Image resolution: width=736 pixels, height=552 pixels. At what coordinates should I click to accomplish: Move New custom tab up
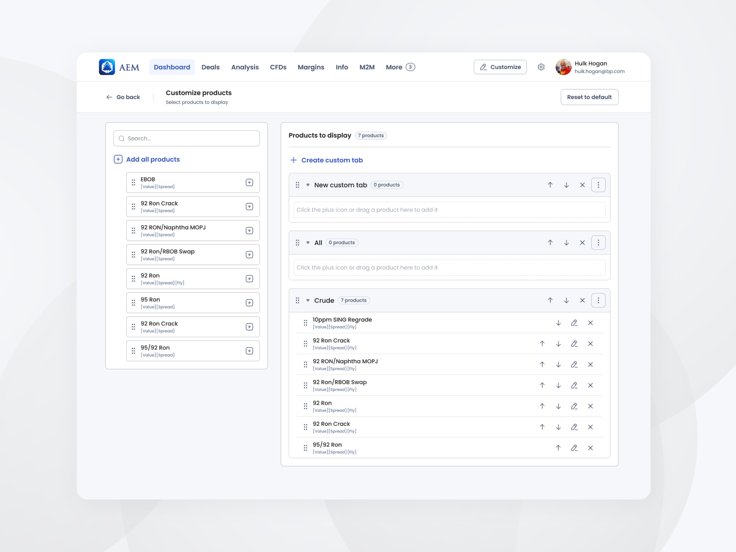coord(550,185)
